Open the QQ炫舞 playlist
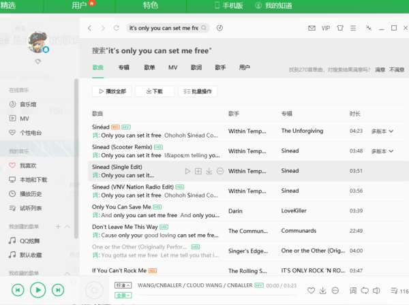The width and height of the screenshot is (409, 305). (25, 241)
